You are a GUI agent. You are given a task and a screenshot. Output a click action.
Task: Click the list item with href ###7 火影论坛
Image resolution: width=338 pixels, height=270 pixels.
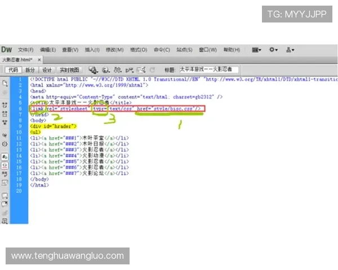[79, 173]
